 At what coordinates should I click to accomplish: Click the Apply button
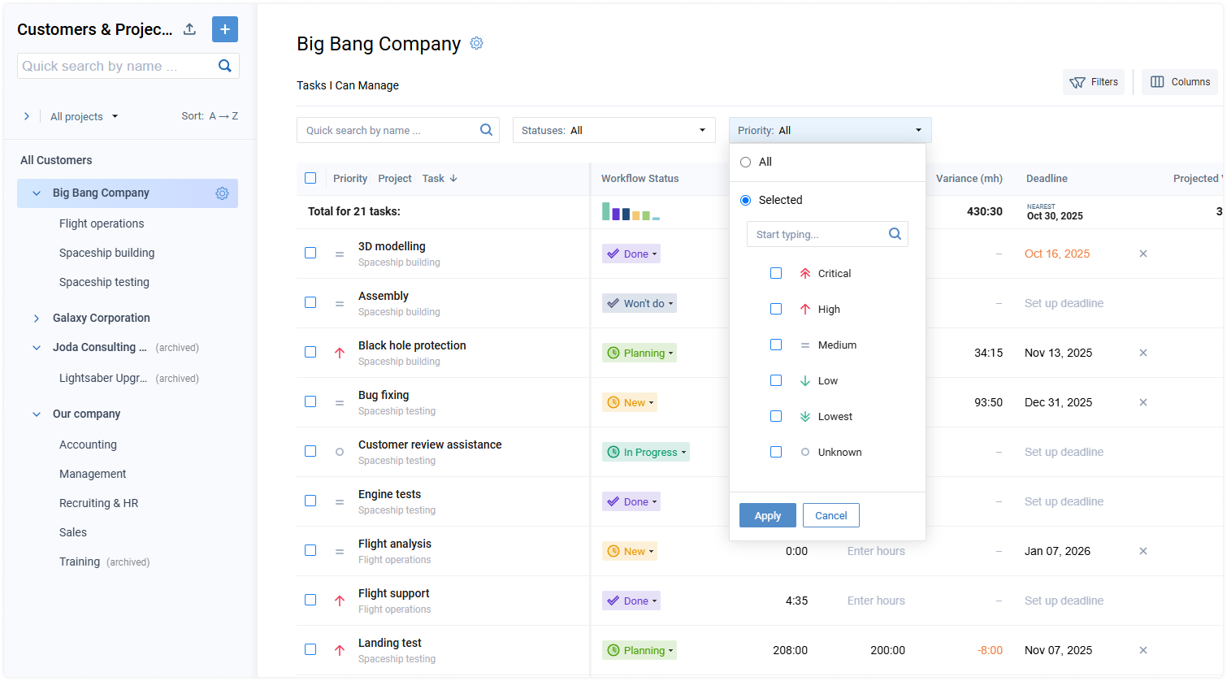[x=767, y=515]
